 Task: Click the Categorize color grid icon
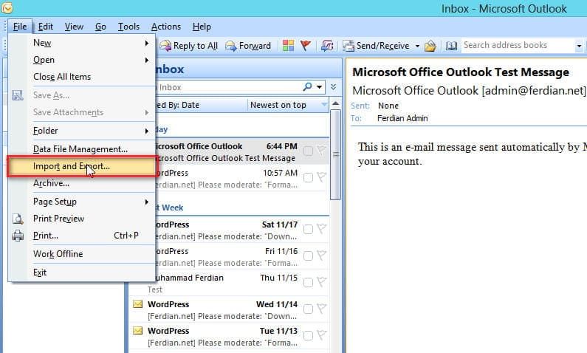pyautogui.click(x=288, y=46)
